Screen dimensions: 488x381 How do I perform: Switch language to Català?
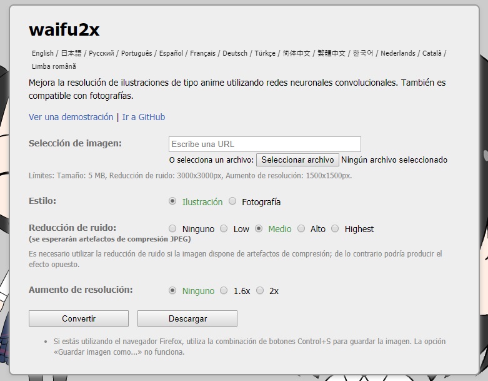coord(432,53)
